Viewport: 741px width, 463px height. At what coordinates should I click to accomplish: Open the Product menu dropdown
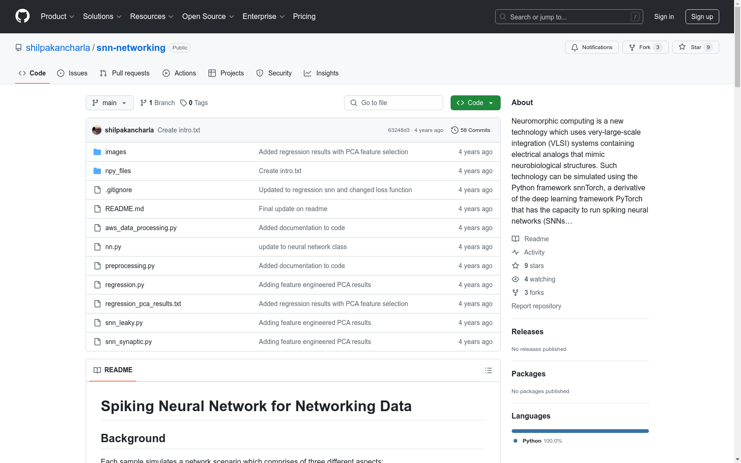click(x=57, y=16)
